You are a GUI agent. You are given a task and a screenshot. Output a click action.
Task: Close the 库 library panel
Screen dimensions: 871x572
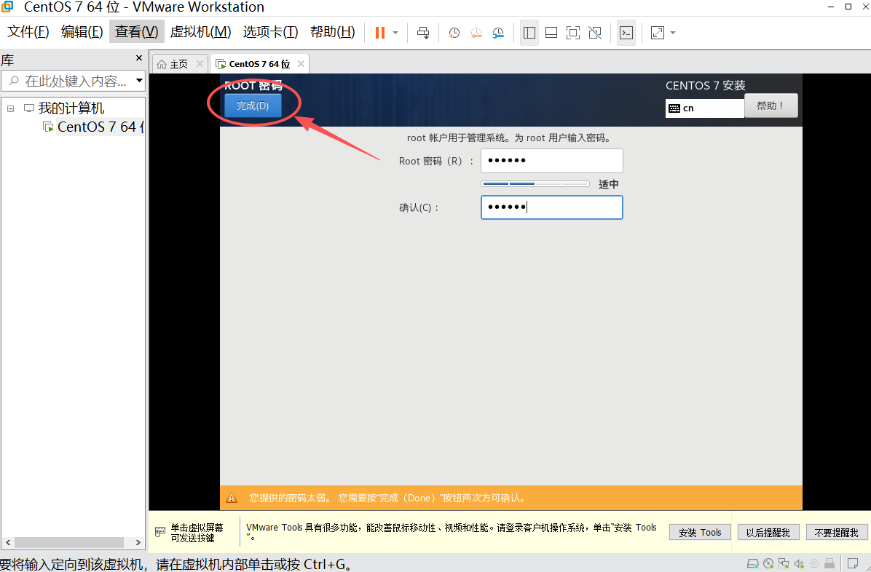[139, 57]
